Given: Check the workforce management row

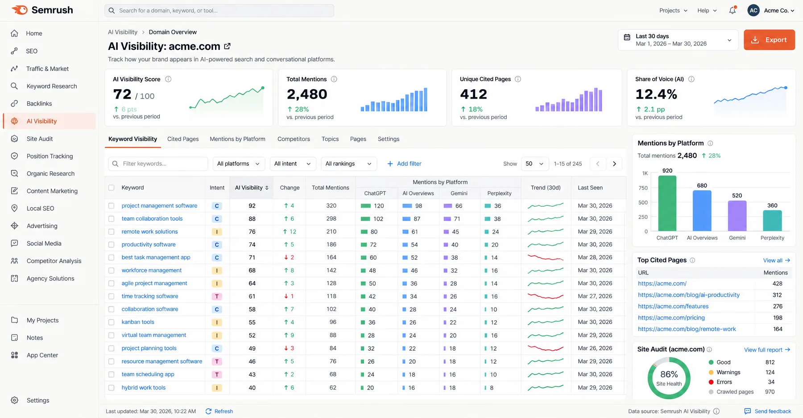Looking at the screenshot, I should (x=112, y=270).
